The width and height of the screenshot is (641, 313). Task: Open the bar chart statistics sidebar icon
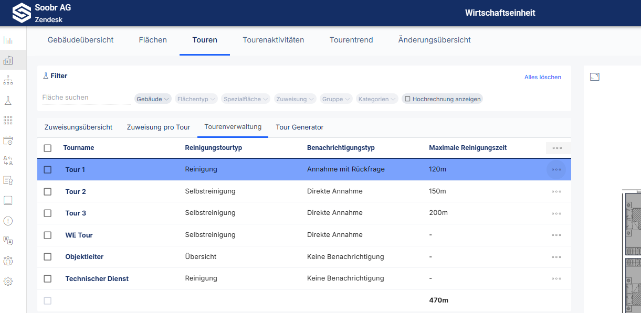[8, 41]
